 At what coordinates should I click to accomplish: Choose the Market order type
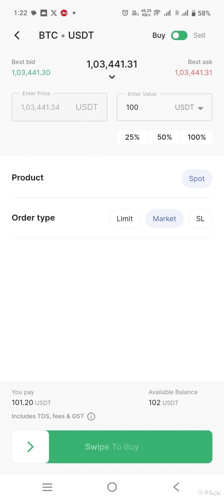tap(164, 219)
